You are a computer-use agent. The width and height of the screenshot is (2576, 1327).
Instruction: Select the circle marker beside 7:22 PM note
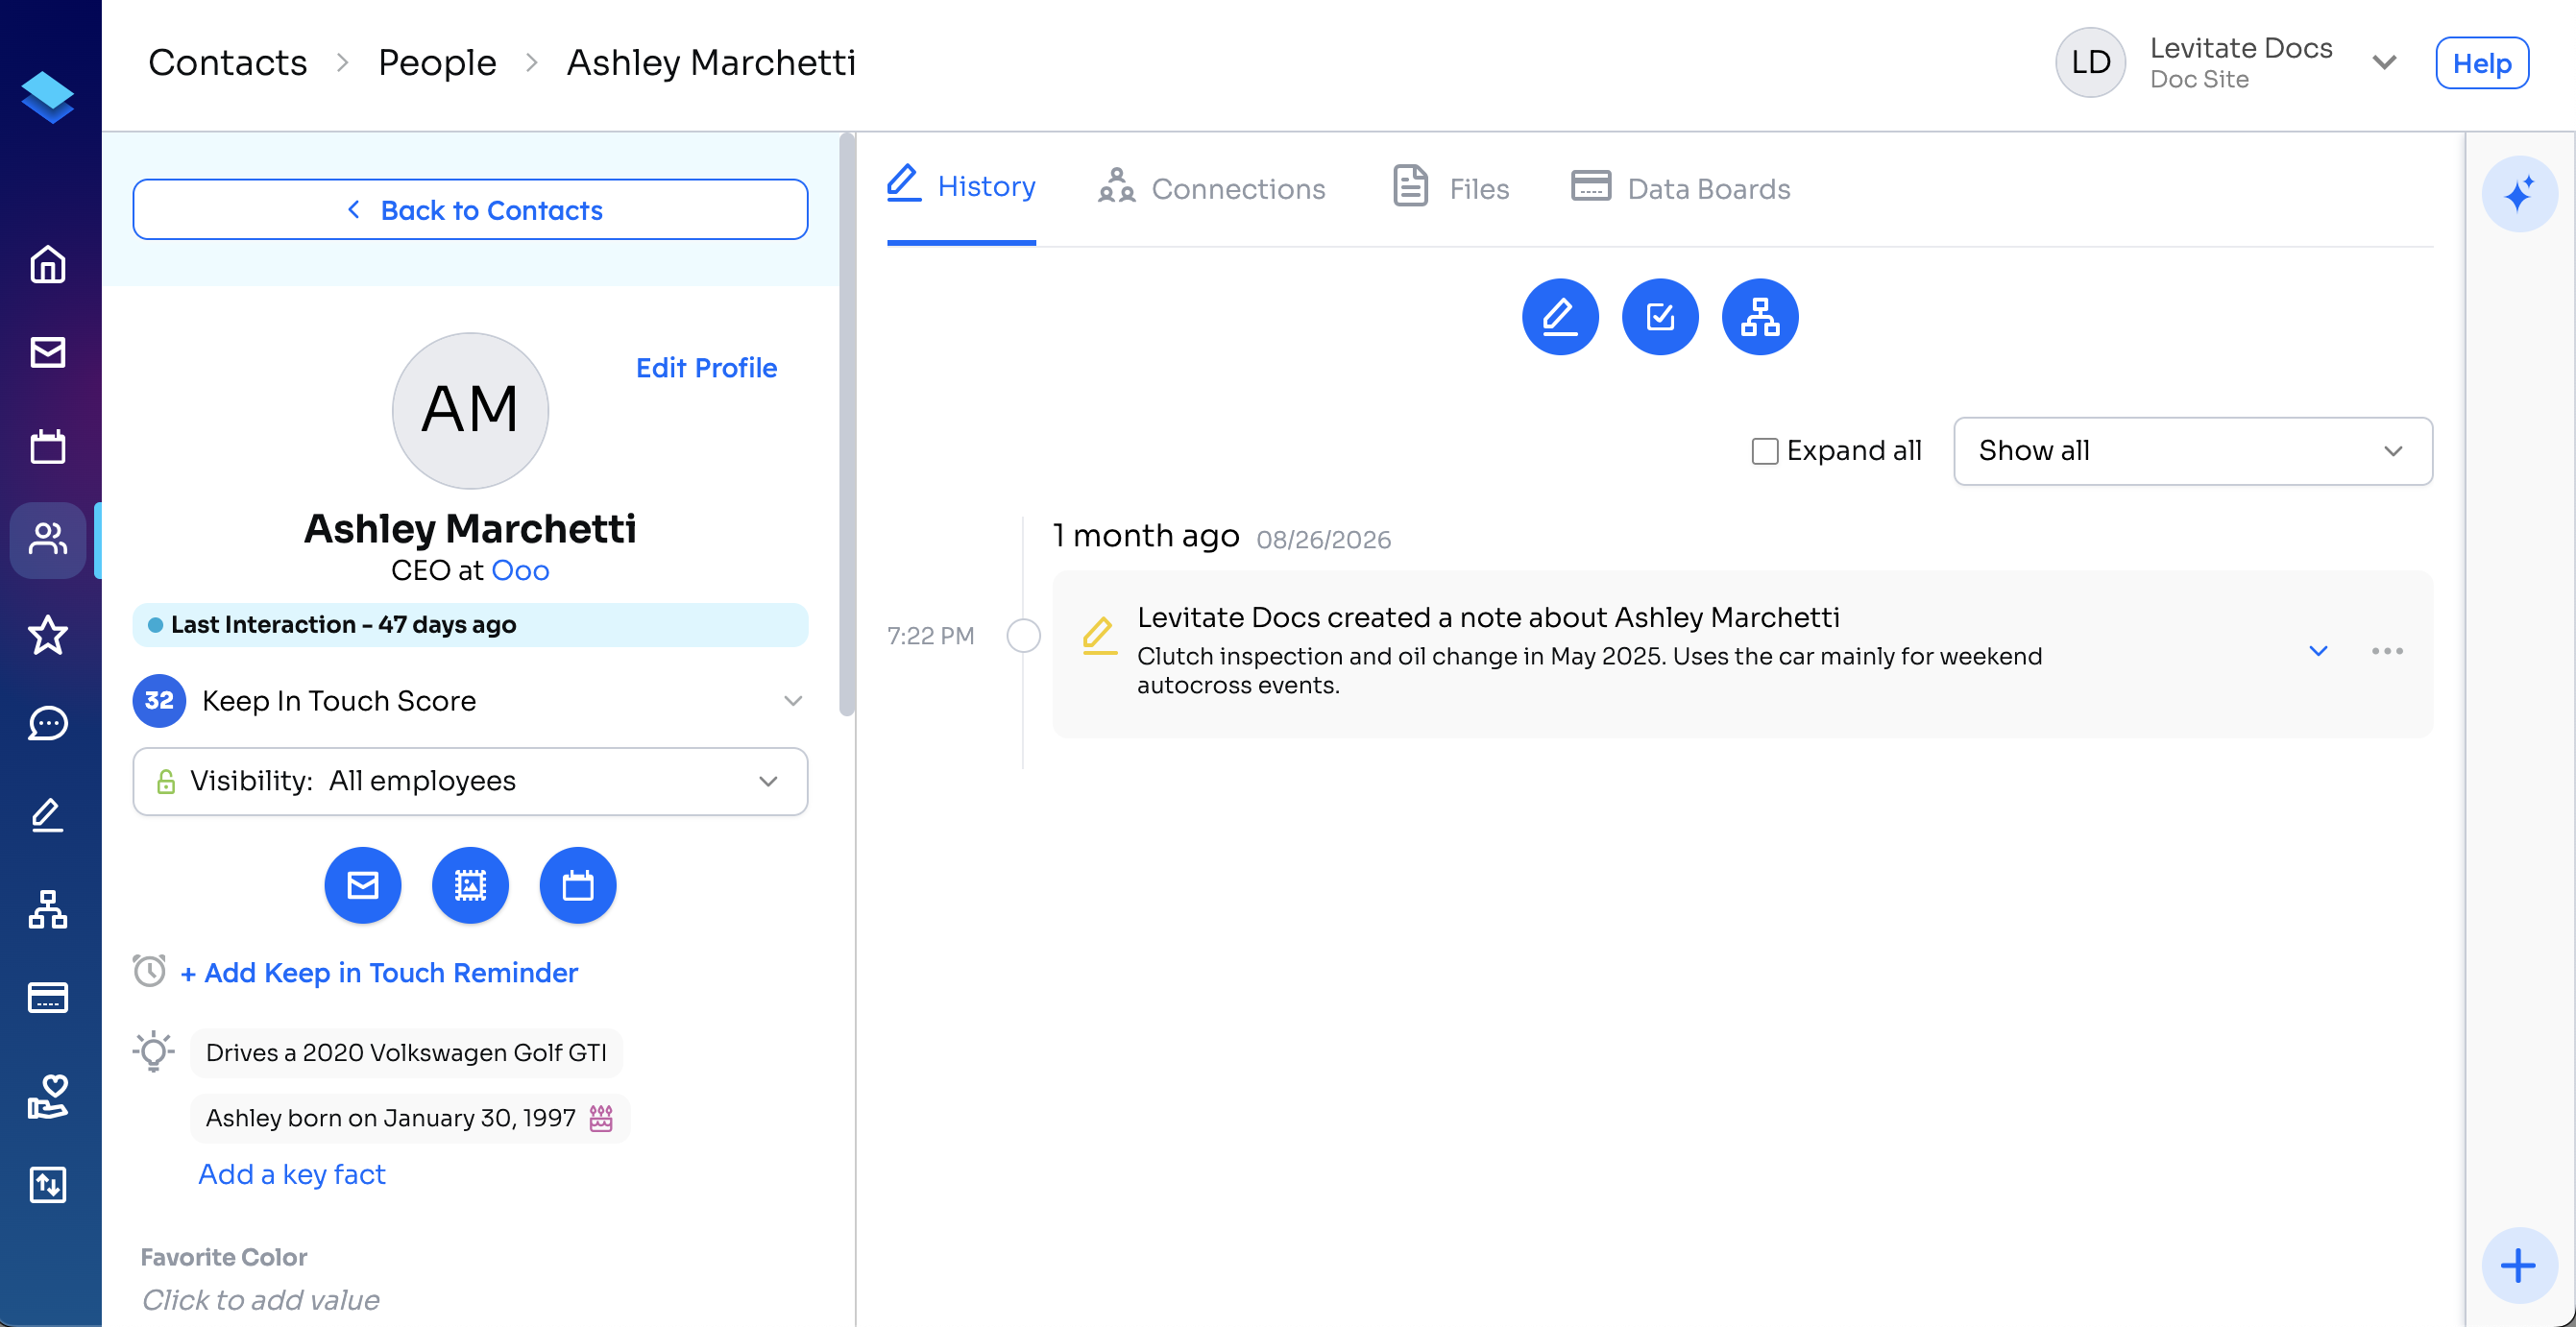click(x=1023, y=636)
